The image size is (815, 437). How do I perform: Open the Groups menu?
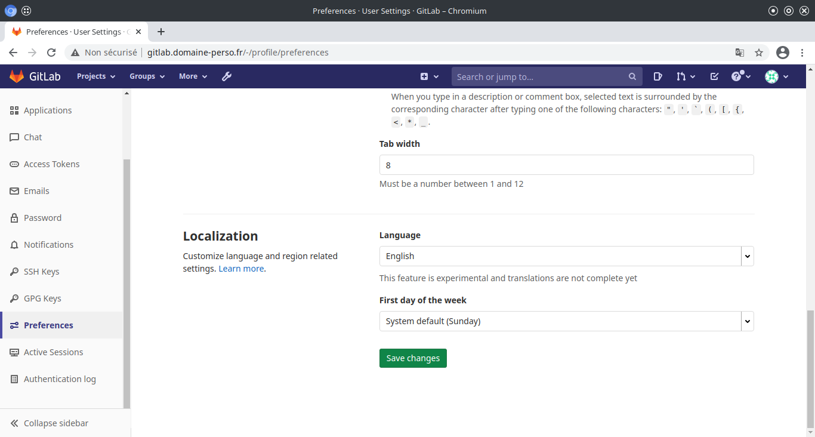(x=147, y=76)
